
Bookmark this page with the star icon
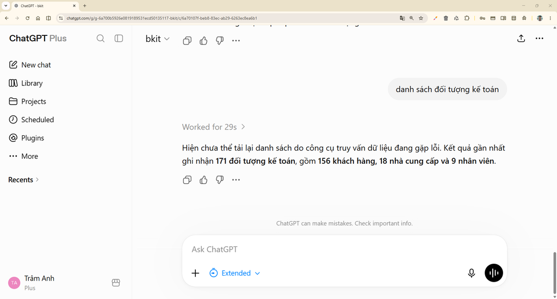coord(421,18)
